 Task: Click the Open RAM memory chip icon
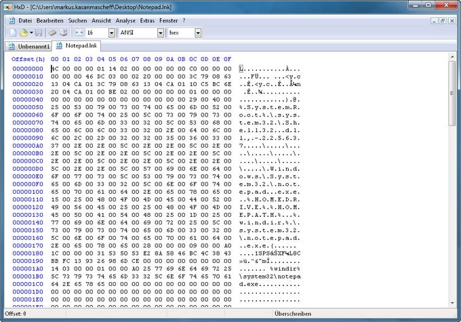pos(52,33)
